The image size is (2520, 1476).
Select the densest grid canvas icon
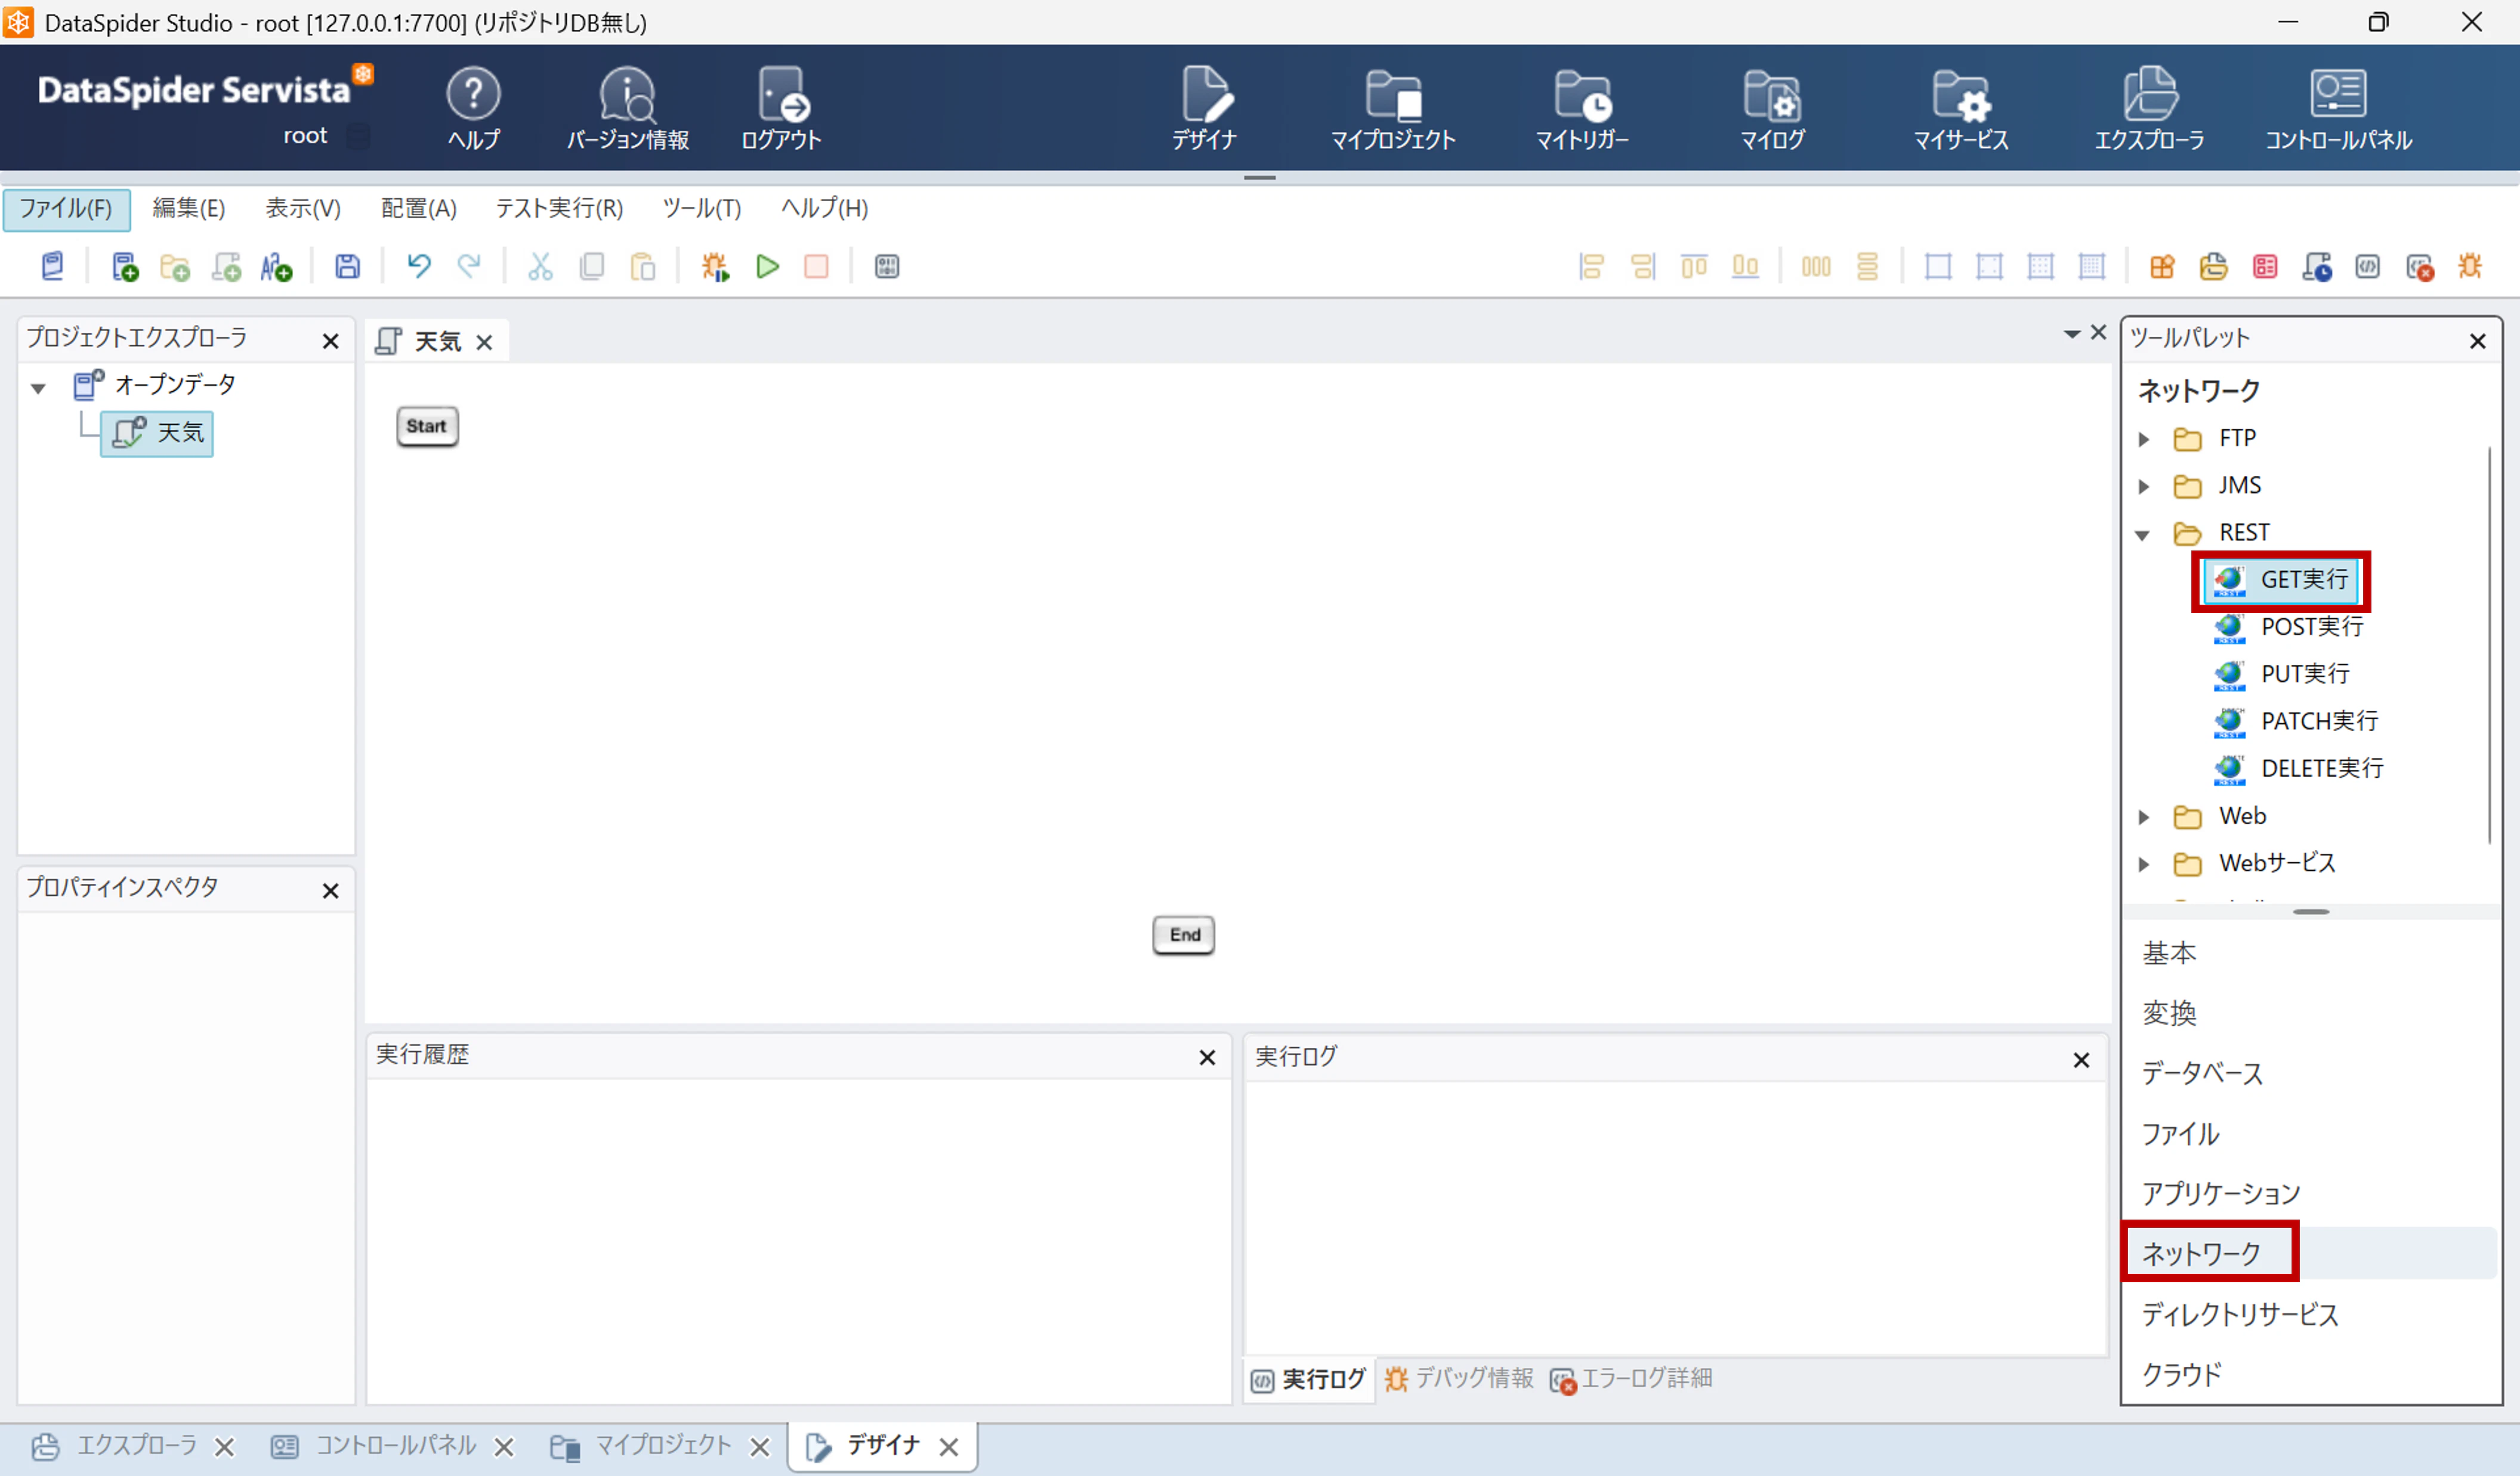point(2091,267)
